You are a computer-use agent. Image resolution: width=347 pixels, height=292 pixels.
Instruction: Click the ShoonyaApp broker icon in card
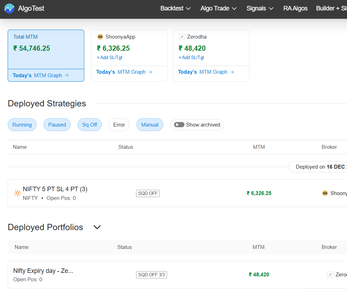(100, 37)
